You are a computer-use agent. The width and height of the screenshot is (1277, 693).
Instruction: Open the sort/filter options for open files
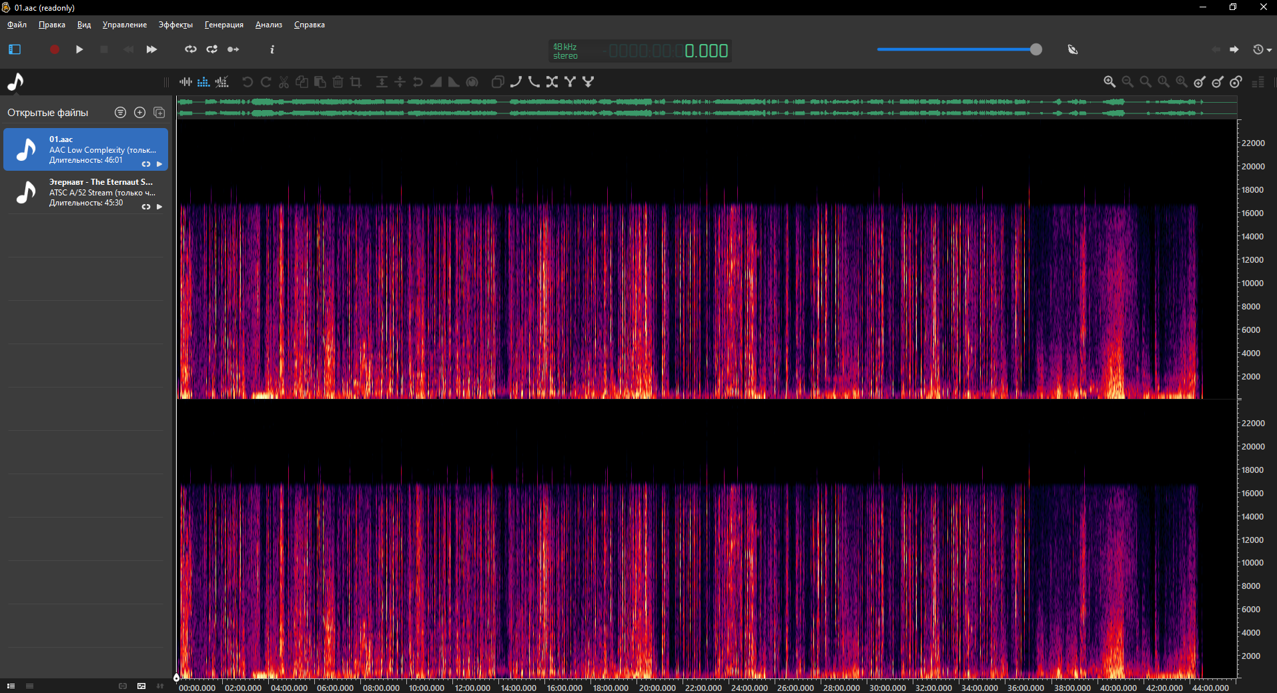[x=120, y=113]
